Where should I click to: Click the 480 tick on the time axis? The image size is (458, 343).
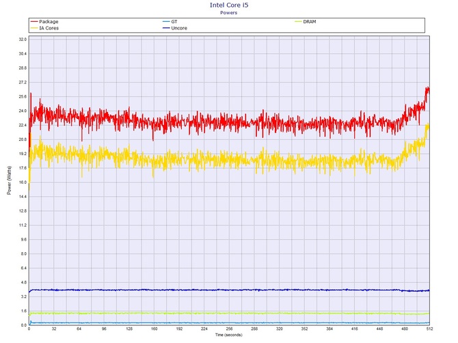[x=405, y=329]
